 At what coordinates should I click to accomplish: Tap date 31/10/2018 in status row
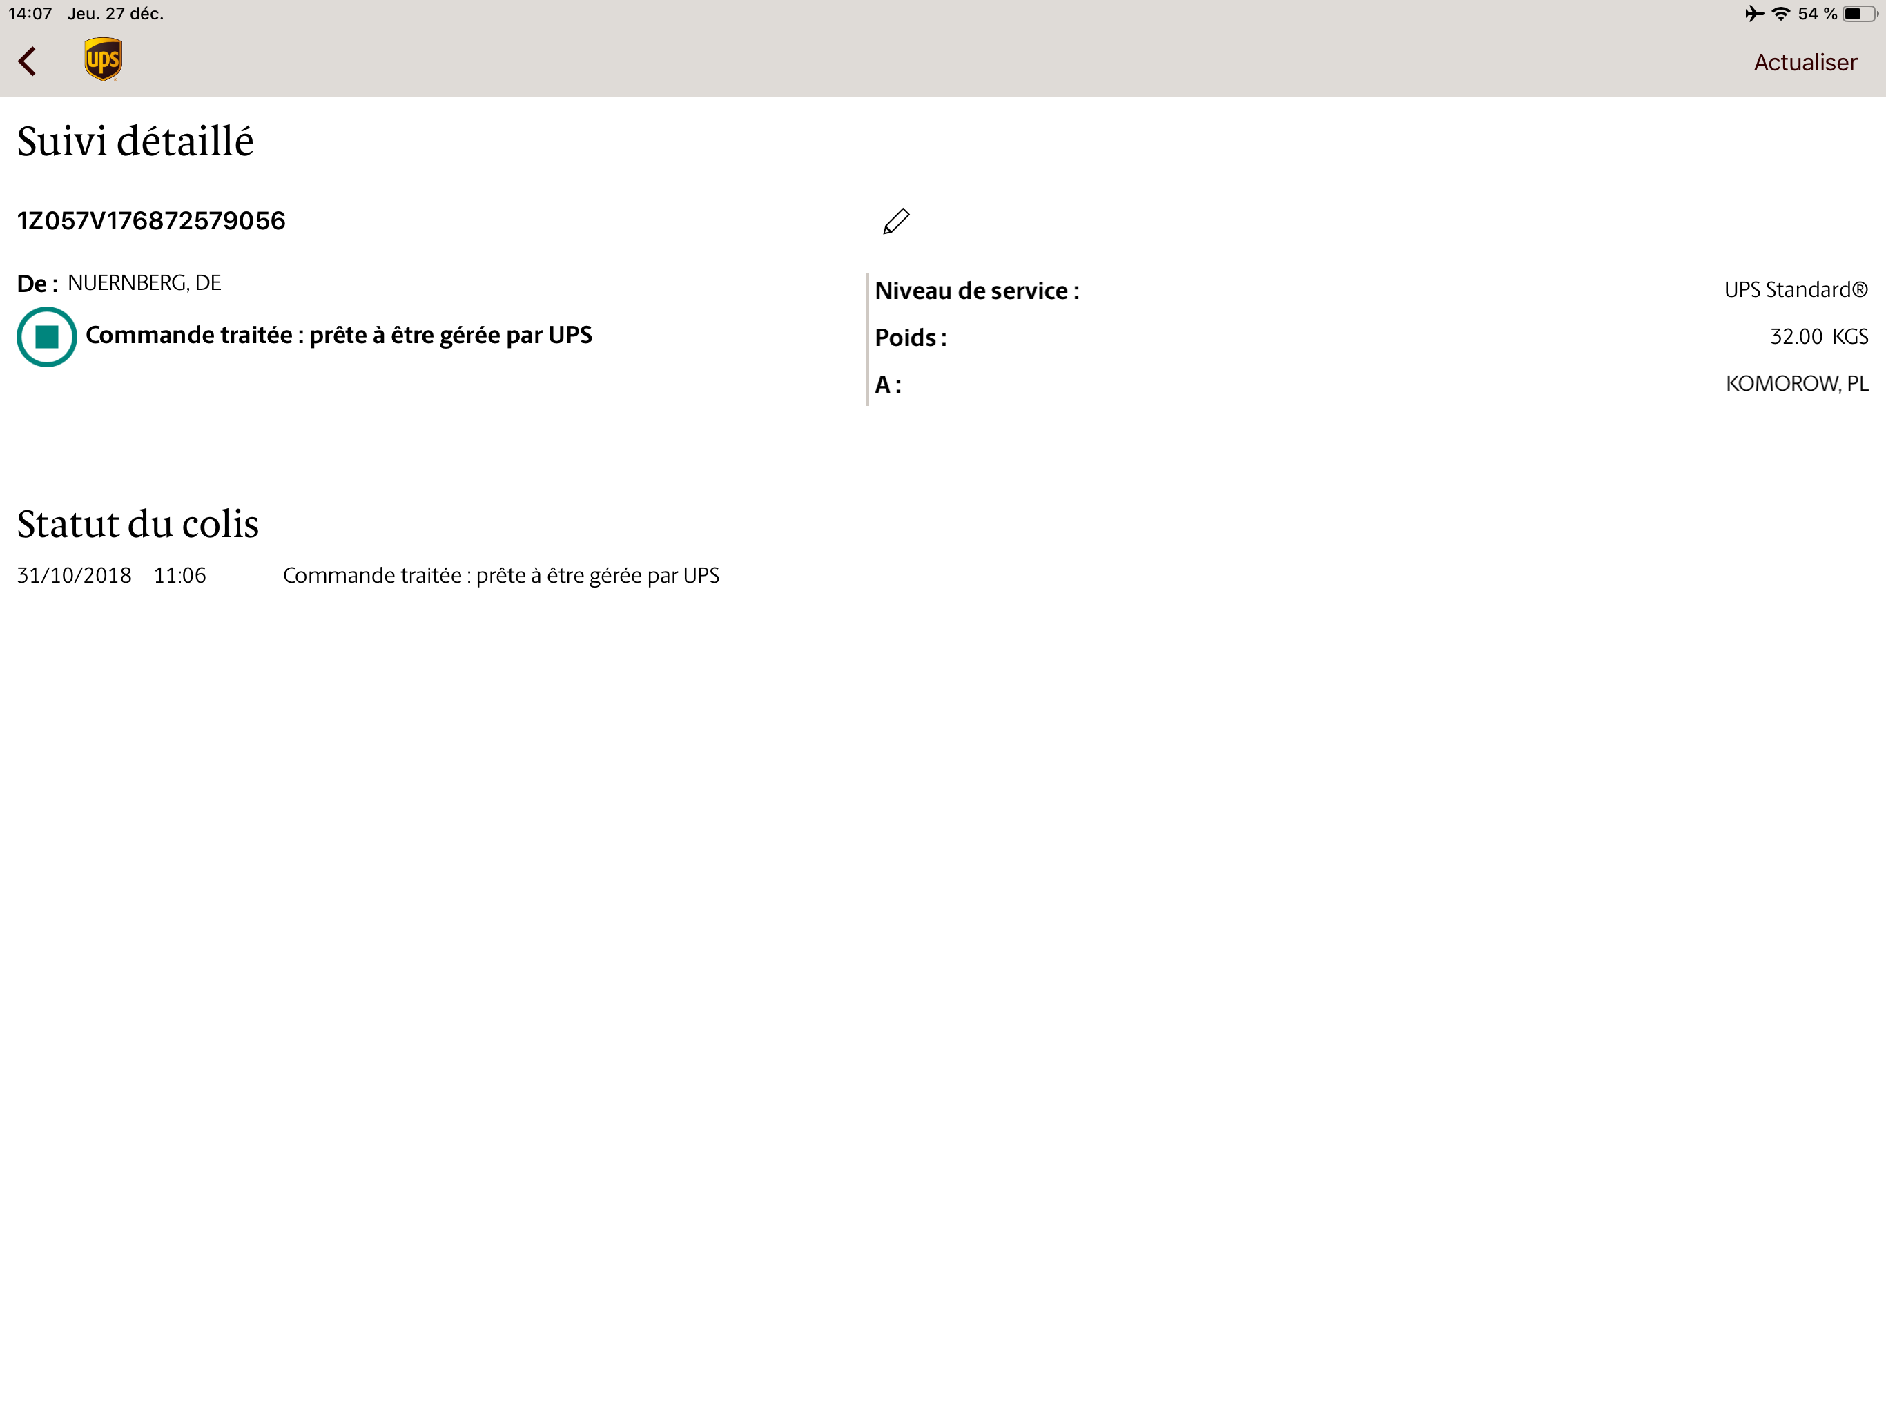click(74, 576)
